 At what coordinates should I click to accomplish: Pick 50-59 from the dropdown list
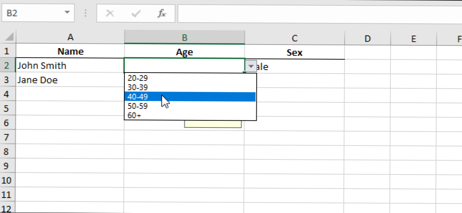(x=138, y=106)
